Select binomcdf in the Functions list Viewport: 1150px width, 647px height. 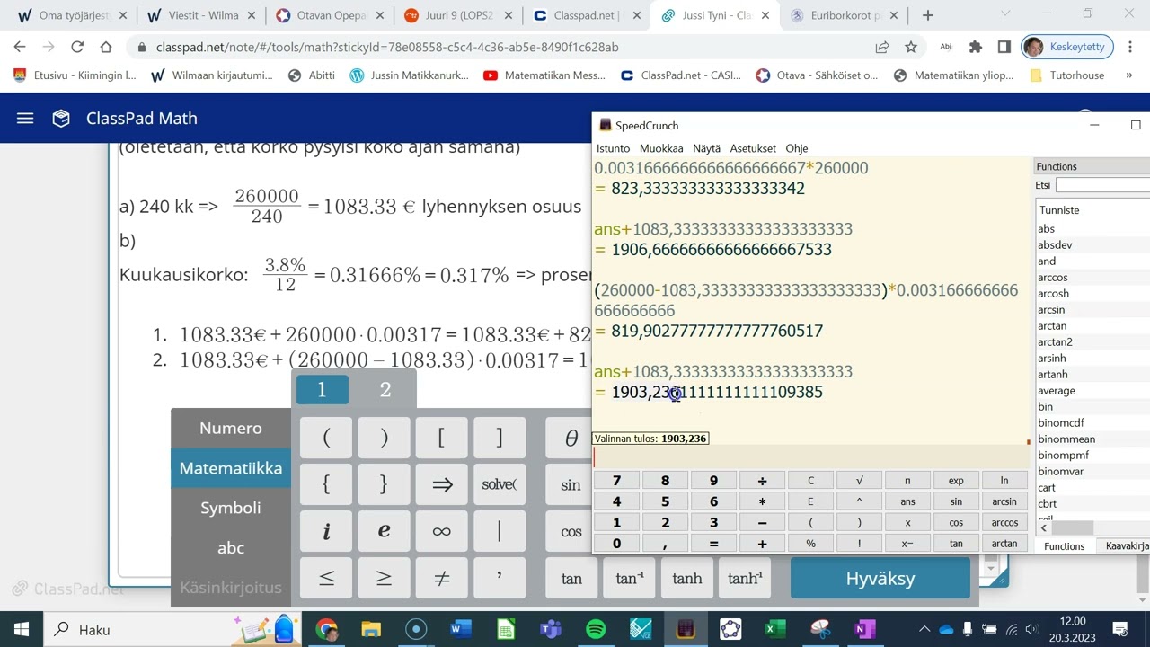[x=1061, y=422]
